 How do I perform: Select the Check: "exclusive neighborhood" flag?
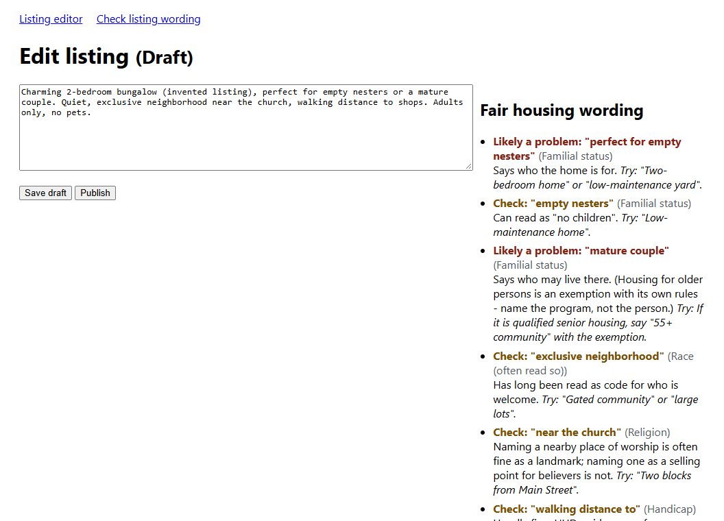pos(579,356)
